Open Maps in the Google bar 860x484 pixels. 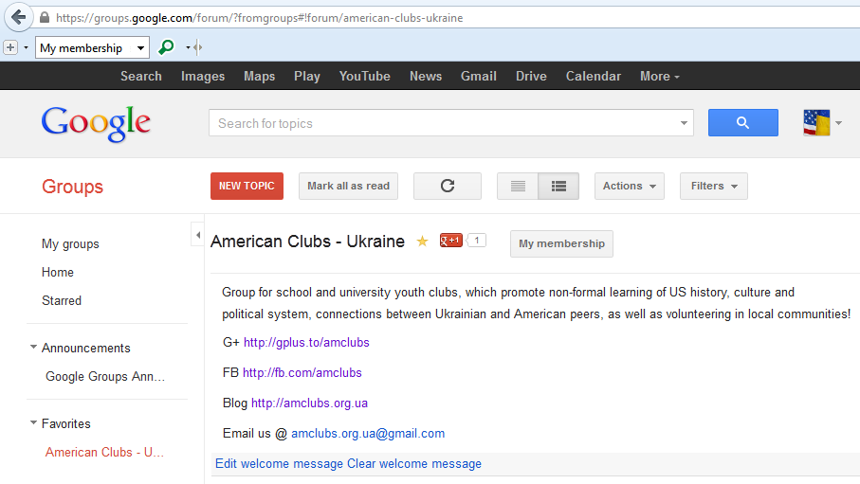tap(260, 76)
